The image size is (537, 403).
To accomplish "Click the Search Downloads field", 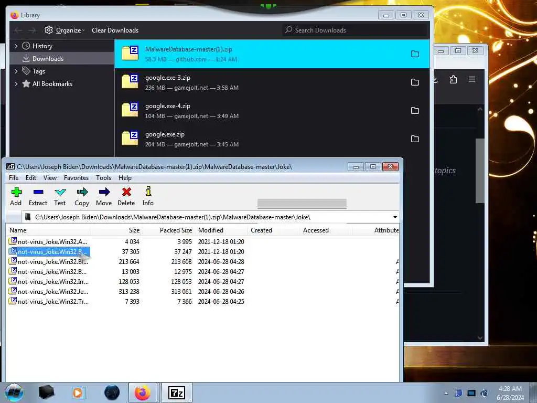I will pyautogui.click(x=355, y=30).
